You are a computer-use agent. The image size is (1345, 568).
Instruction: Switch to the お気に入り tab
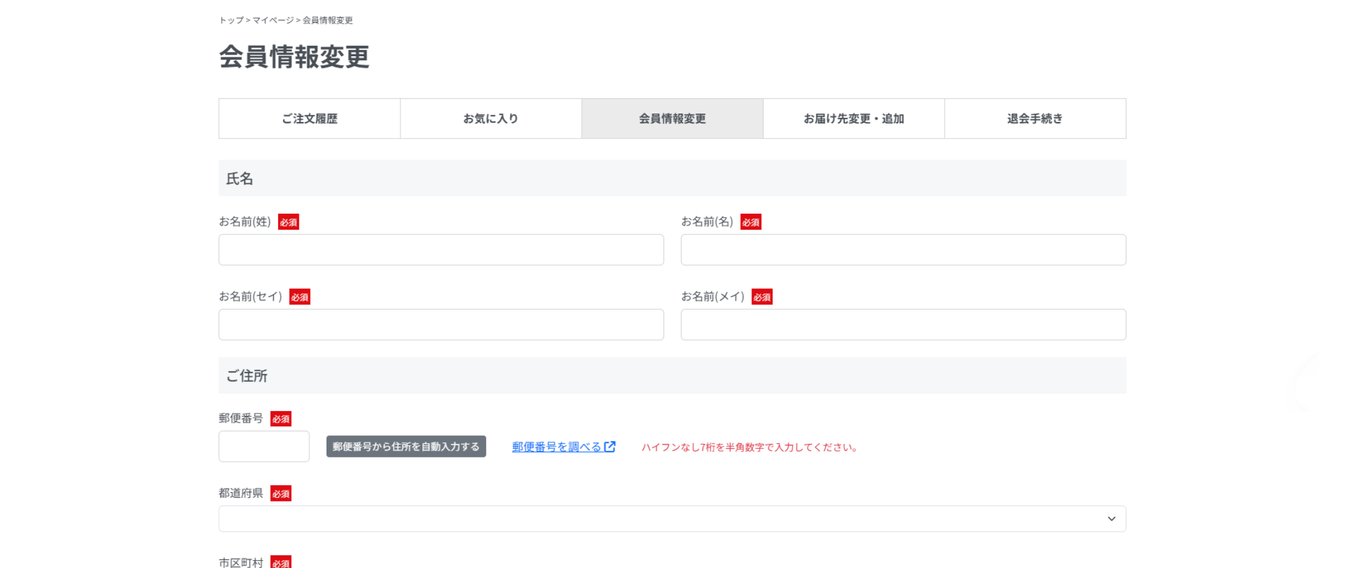click(x=491, y=118)
